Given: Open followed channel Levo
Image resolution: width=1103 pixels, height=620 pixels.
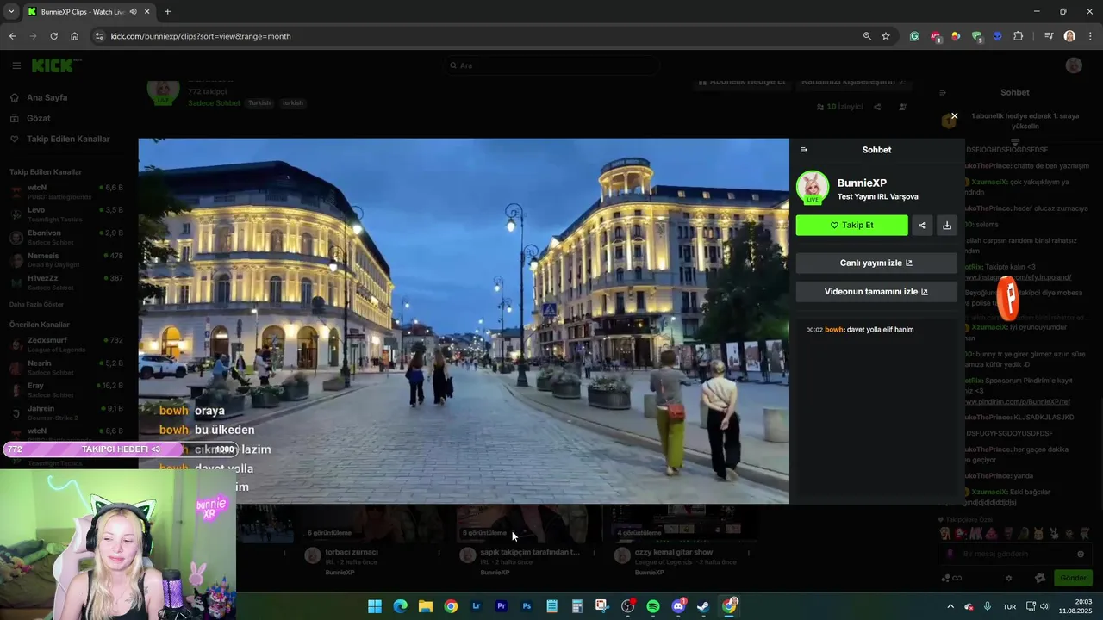Looking at the screenshot, I should pyautogui.click(x=67, y=214).
